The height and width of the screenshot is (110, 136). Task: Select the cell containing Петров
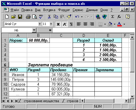click(18, 79)
